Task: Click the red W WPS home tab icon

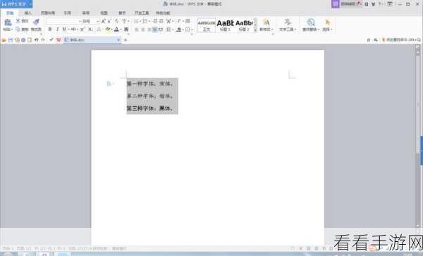Action: click(59, 40)
